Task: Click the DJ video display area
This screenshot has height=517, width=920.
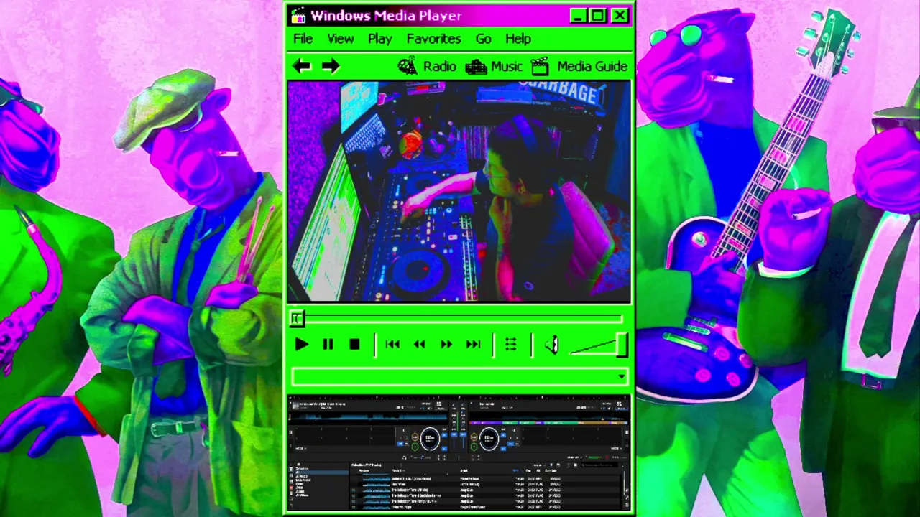Action: [x=459, y=191]
